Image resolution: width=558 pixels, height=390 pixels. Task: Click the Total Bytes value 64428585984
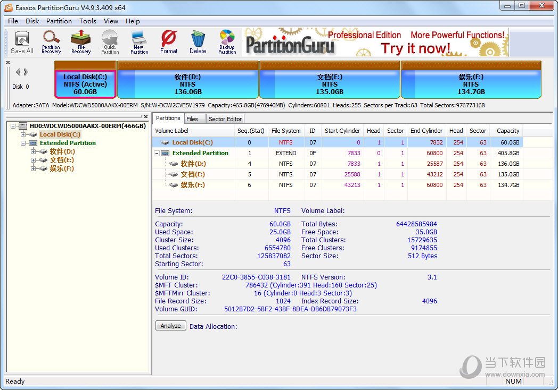pyautogui.click(x=416, y=224)
